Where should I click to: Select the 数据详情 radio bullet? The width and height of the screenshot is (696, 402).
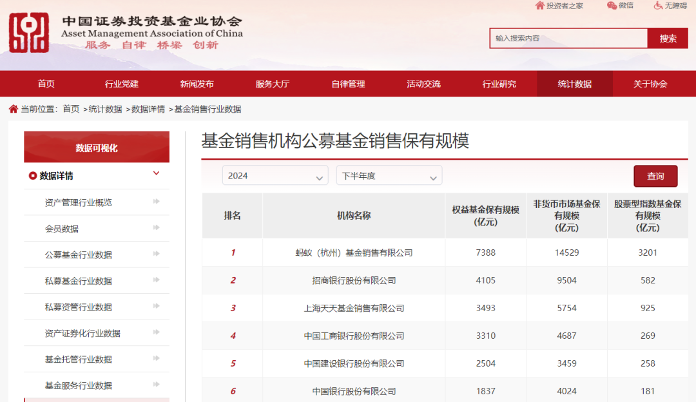tap(32, 176)
